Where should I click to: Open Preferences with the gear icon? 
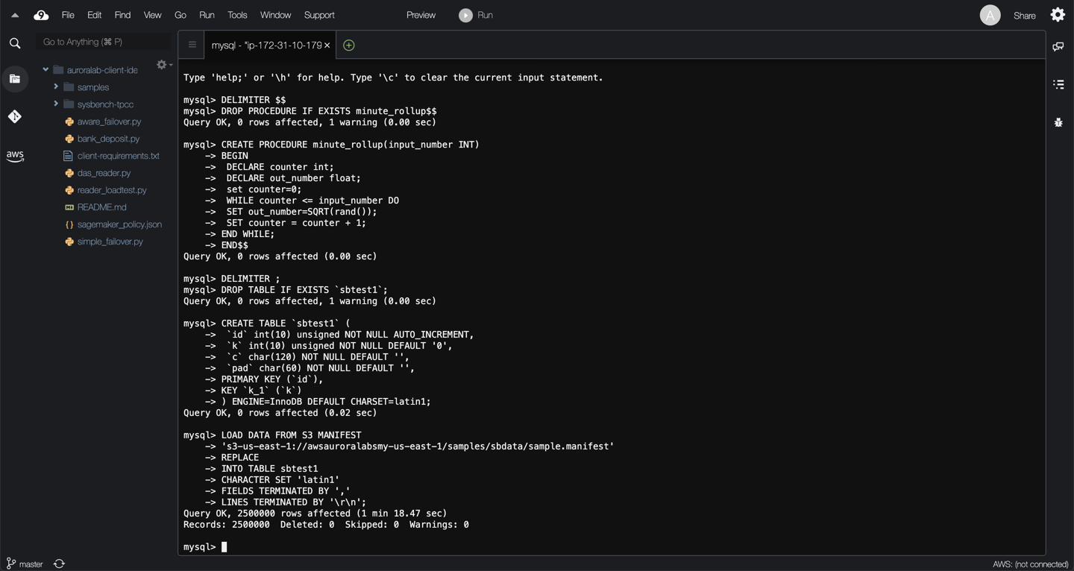pos(1058,15)
